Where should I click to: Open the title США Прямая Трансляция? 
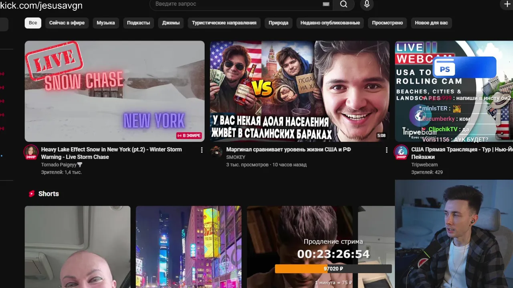[462, 153]
